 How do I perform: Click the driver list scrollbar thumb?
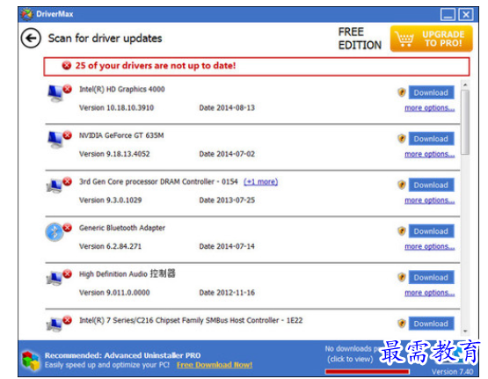pos(465,122)
